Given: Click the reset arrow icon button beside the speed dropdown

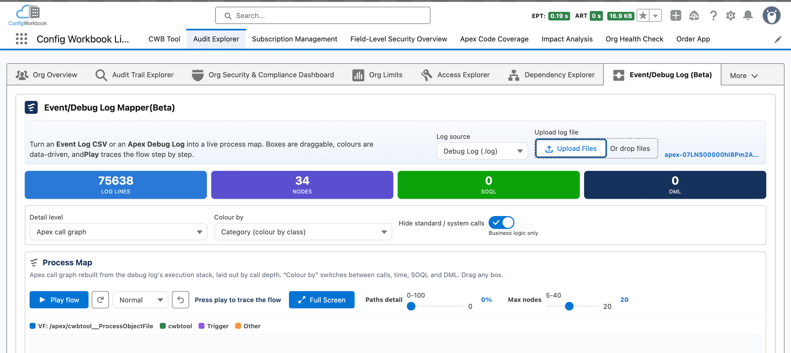Looking at the screenshot, I should (x=181, y=299).
